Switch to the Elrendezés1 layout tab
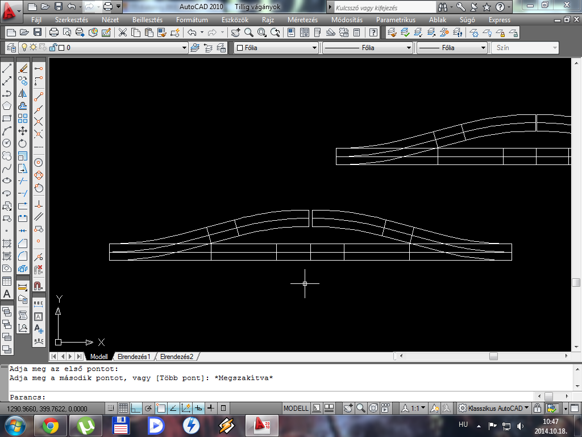Image resolution: width=582 pixels, height=437 pixels. (134, 357)
